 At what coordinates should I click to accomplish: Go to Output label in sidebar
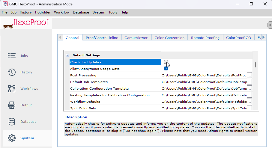pyautogui.click(x=26, y=105)
